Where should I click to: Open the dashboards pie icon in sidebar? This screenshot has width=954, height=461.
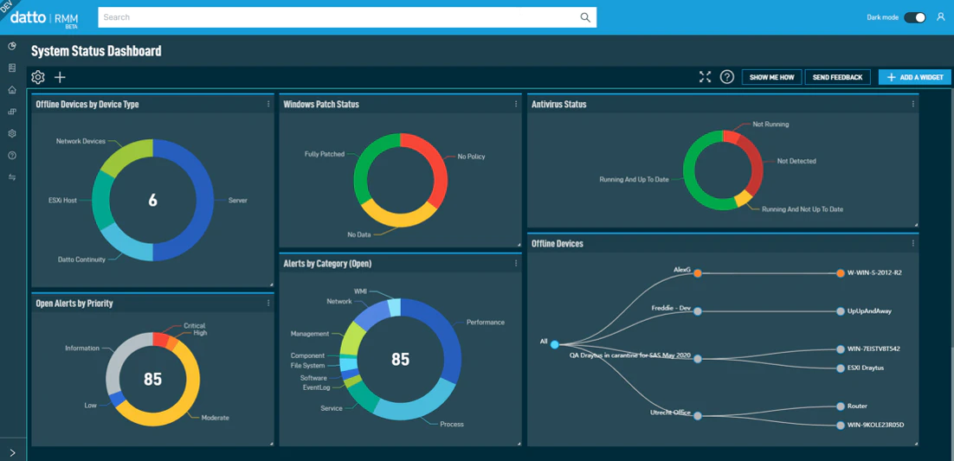tap(12, 46)
